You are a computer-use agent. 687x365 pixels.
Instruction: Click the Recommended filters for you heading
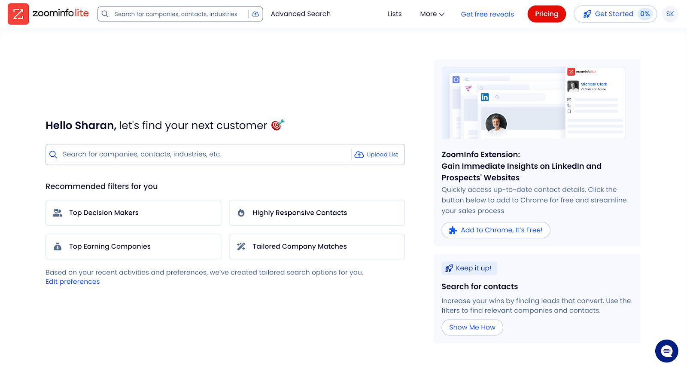102,186
